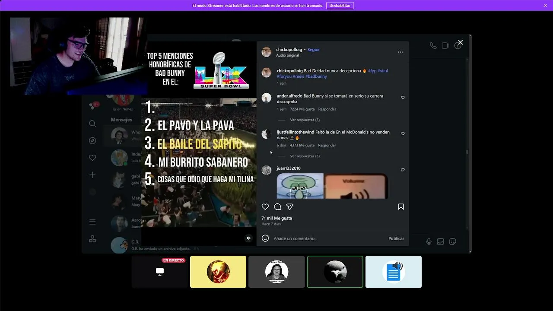Image resolution: width=553 pixels, height=311 pixels.
Task: Expand Ver respuestas (5)
Action: point(305,156)
